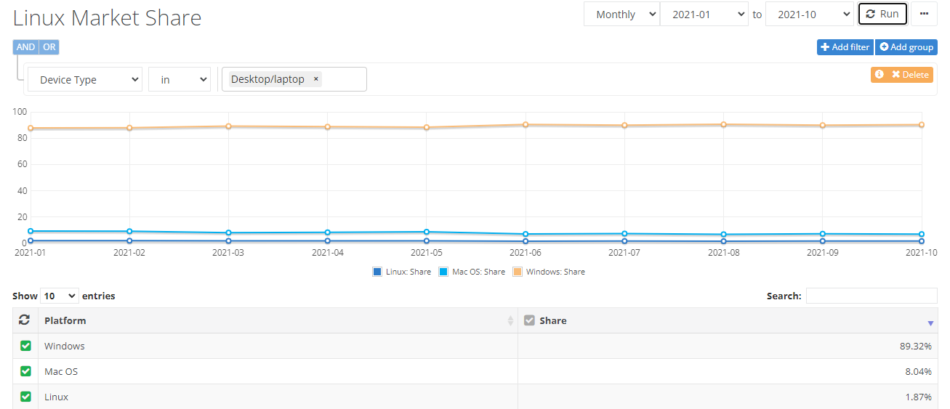This screenshot has height=409, width=950.
Task: Select the AND filter logic tab
Action: (25, 47)
